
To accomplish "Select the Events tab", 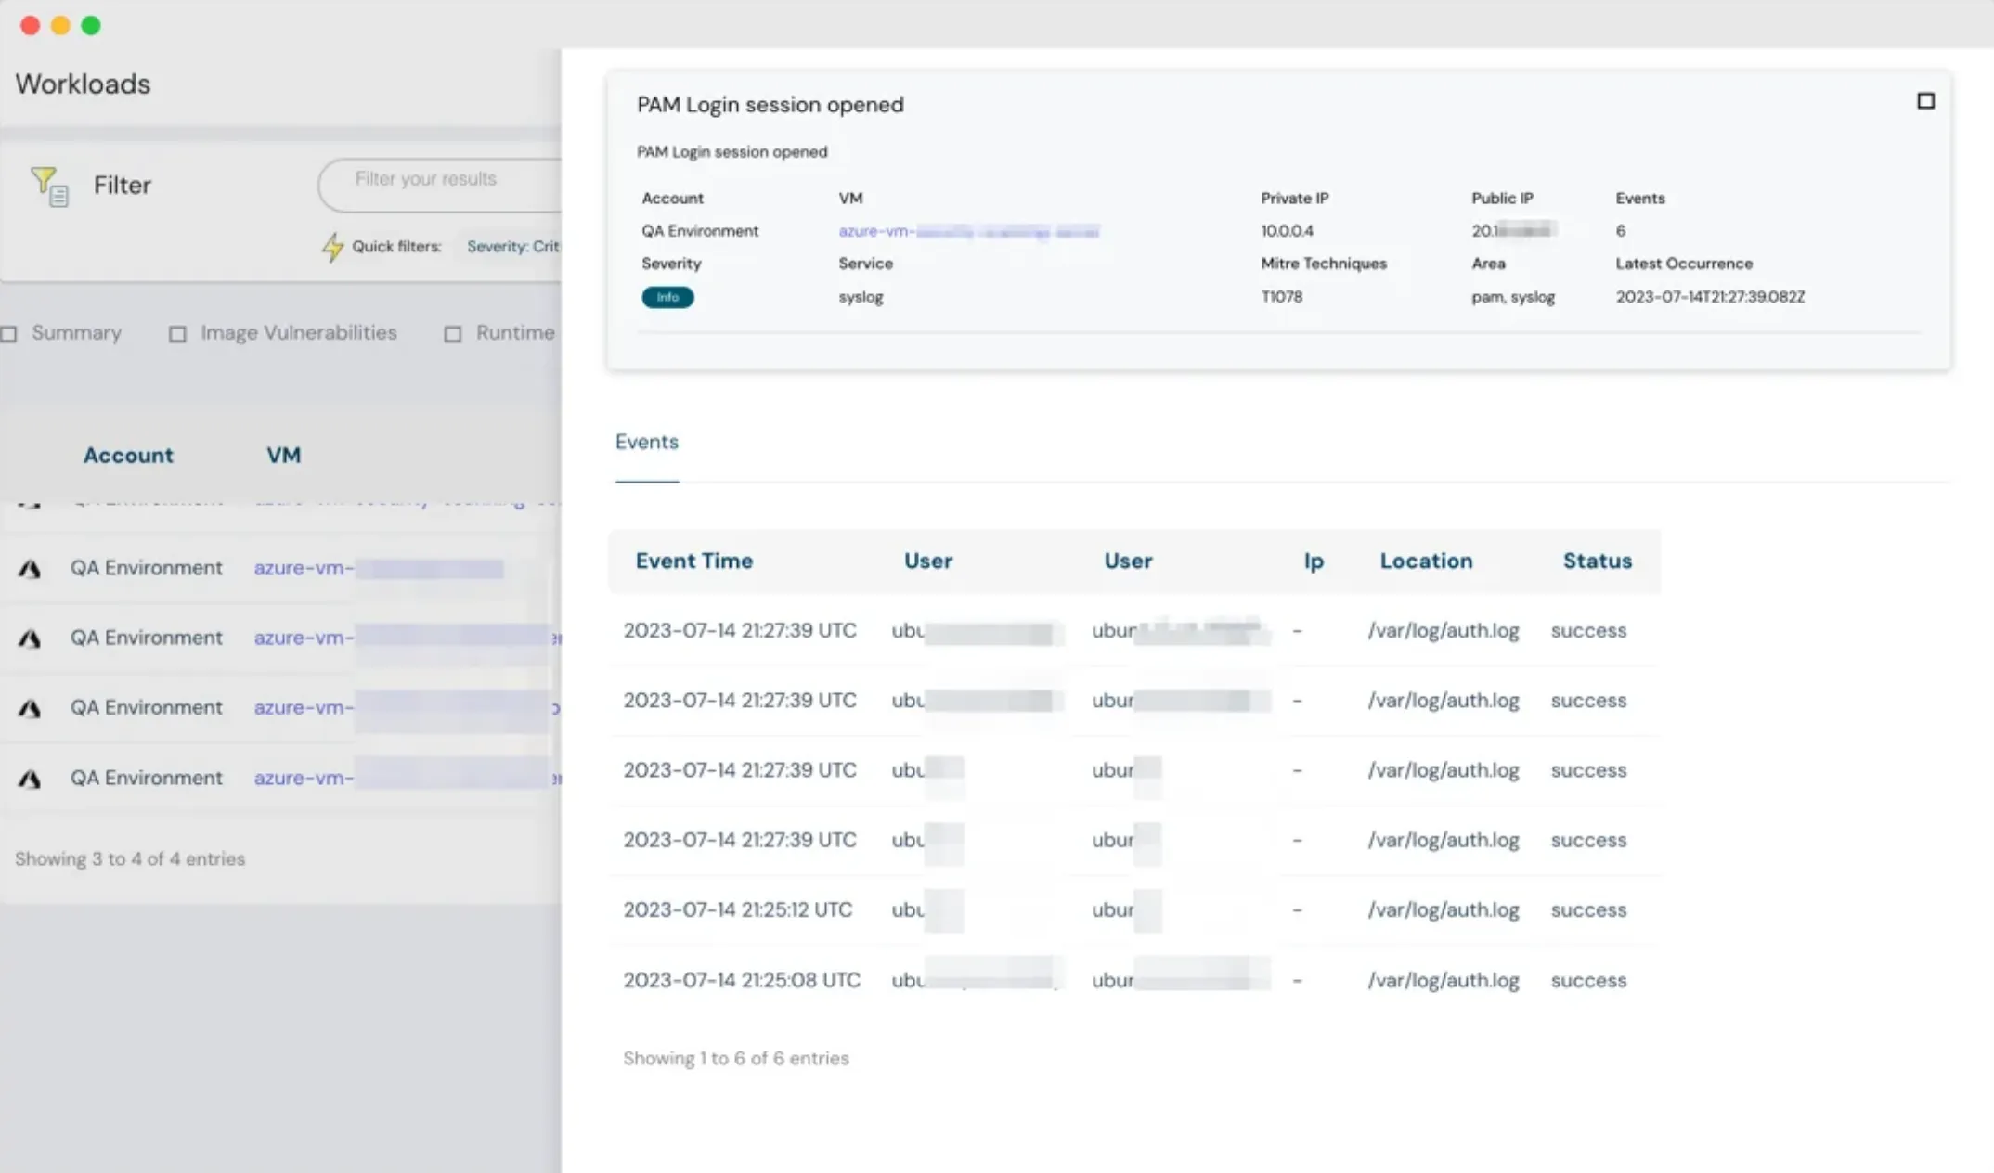I will (647, 443).
